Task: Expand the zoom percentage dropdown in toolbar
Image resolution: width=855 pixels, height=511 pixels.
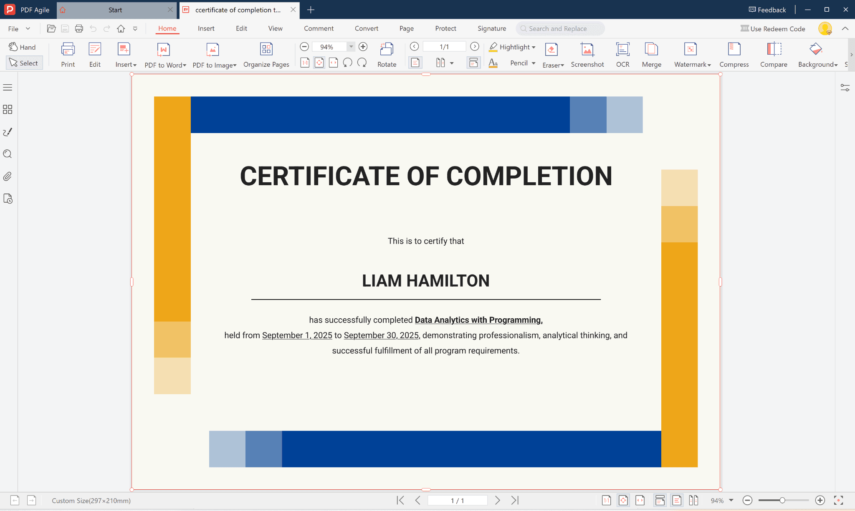Action: 351,47
